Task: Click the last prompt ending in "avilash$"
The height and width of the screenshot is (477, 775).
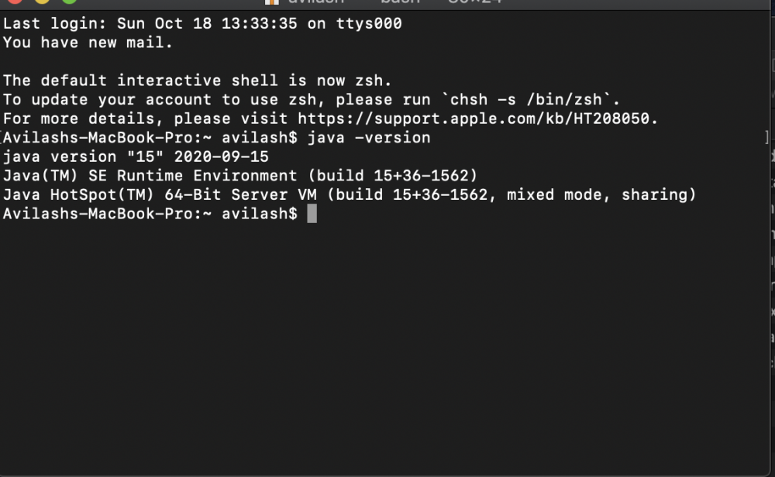Action: click(150, 214)
